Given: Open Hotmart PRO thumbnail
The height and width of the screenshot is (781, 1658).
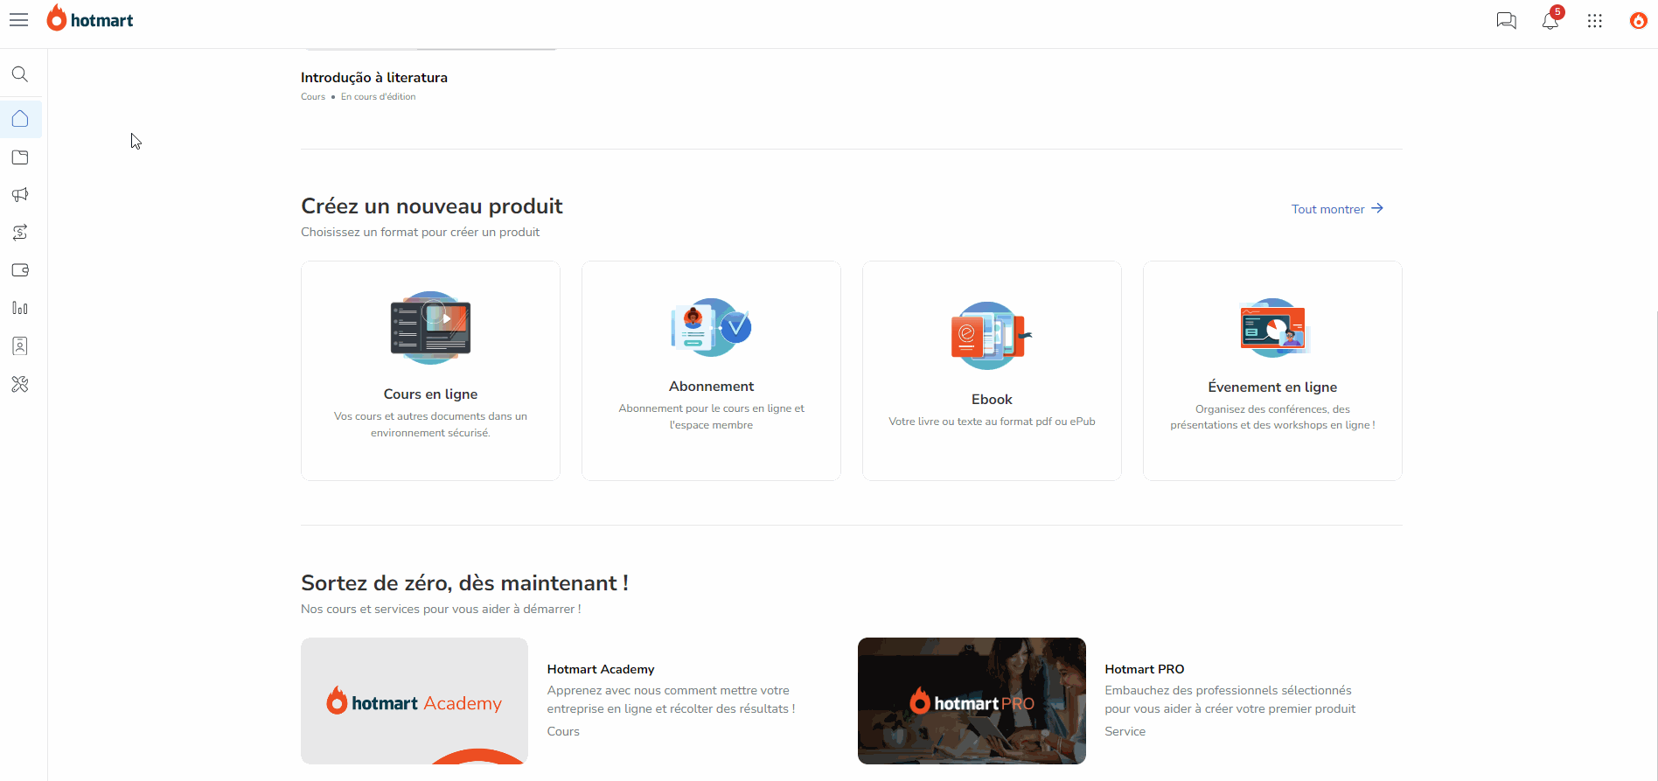Looking at the screenshot, I should [972, 701].
